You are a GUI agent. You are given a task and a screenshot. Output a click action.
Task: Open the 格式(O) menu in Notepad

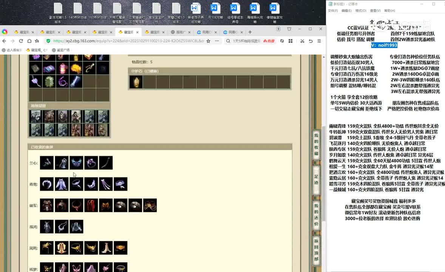361,11
